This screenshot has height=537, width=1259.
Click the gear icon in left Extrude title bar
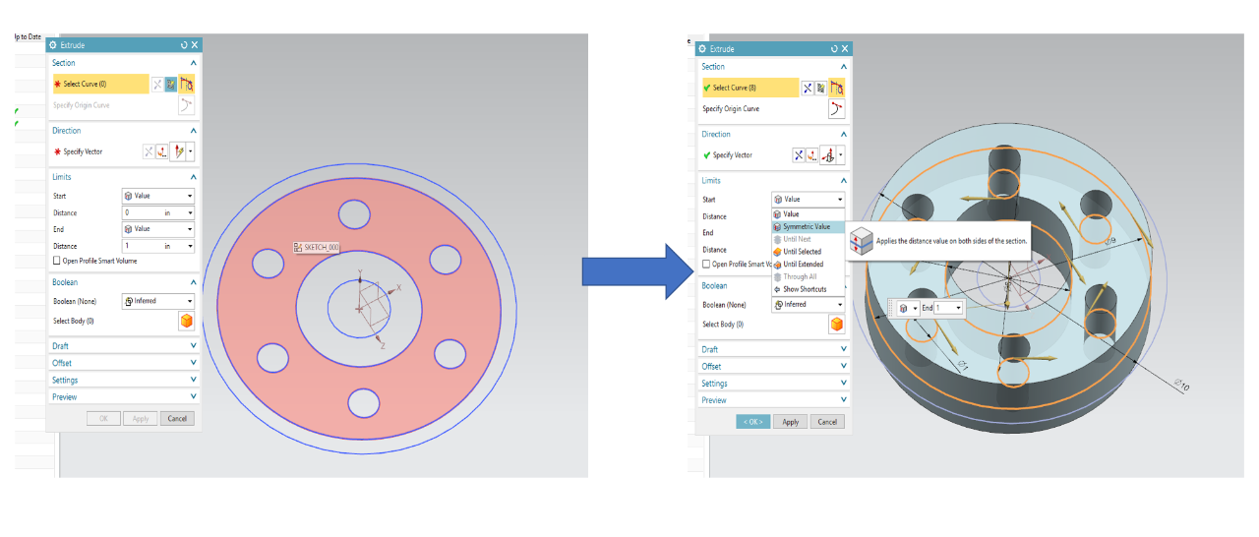click(53, 45)
